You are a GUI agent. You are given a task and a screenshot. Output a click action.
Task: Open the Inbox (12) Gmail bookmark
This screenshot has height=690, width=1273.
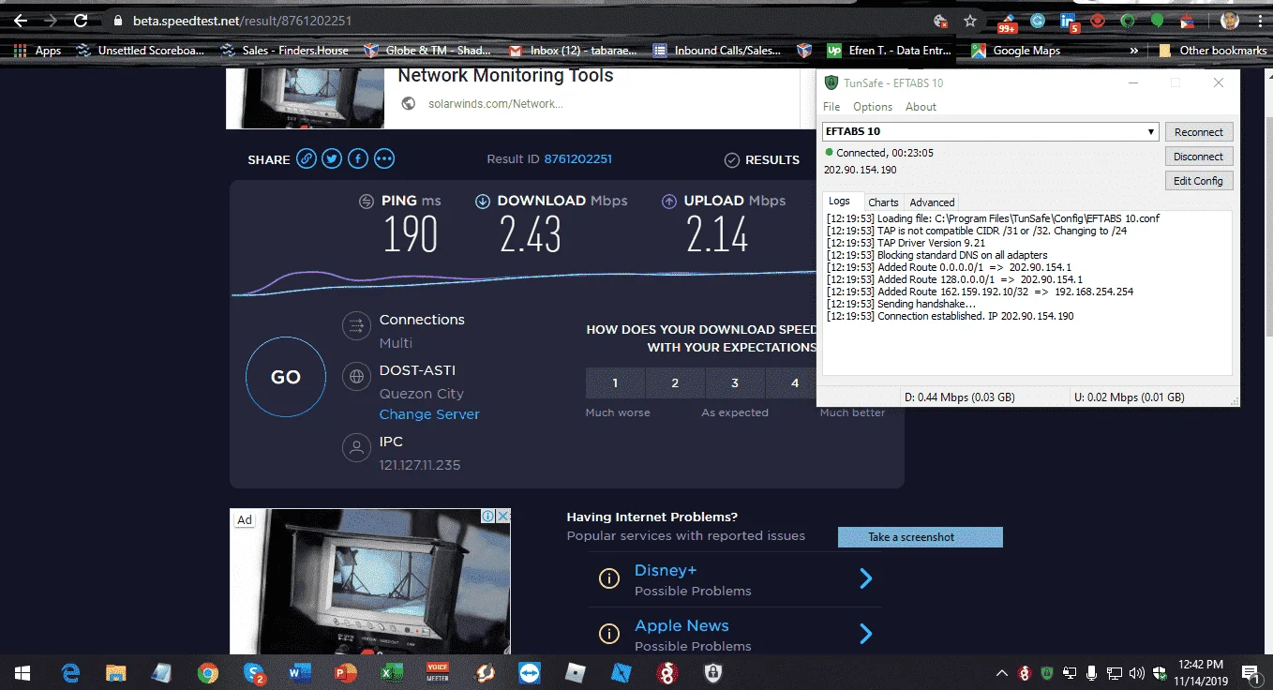tap(575, 51)
